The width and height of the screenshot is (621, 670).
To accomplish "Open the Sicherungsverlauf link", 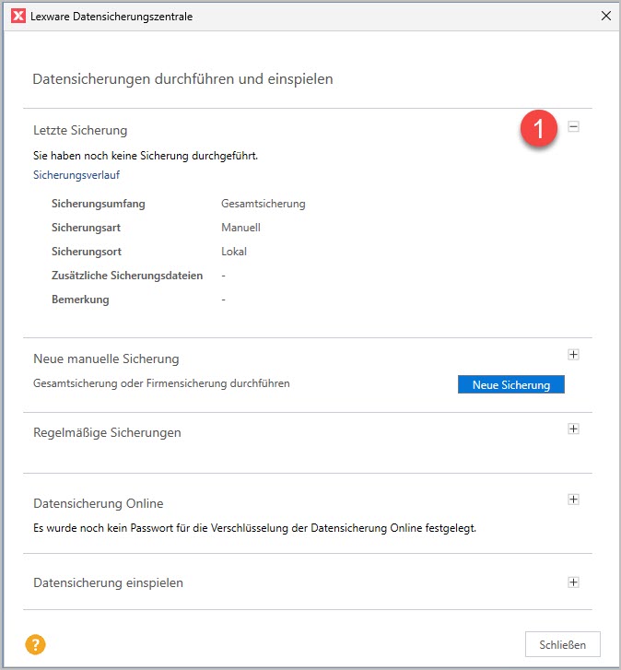I will [x=76, y=174].
